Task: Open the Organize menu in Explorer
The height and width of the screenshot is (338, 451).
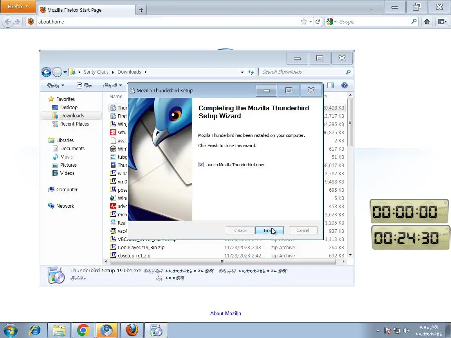Action: (56, 85)
